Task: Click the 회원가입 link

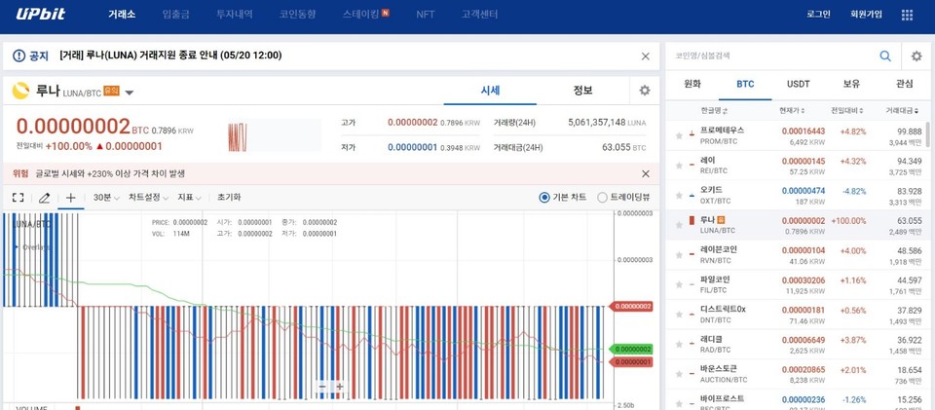Action: tap(867, 15)
